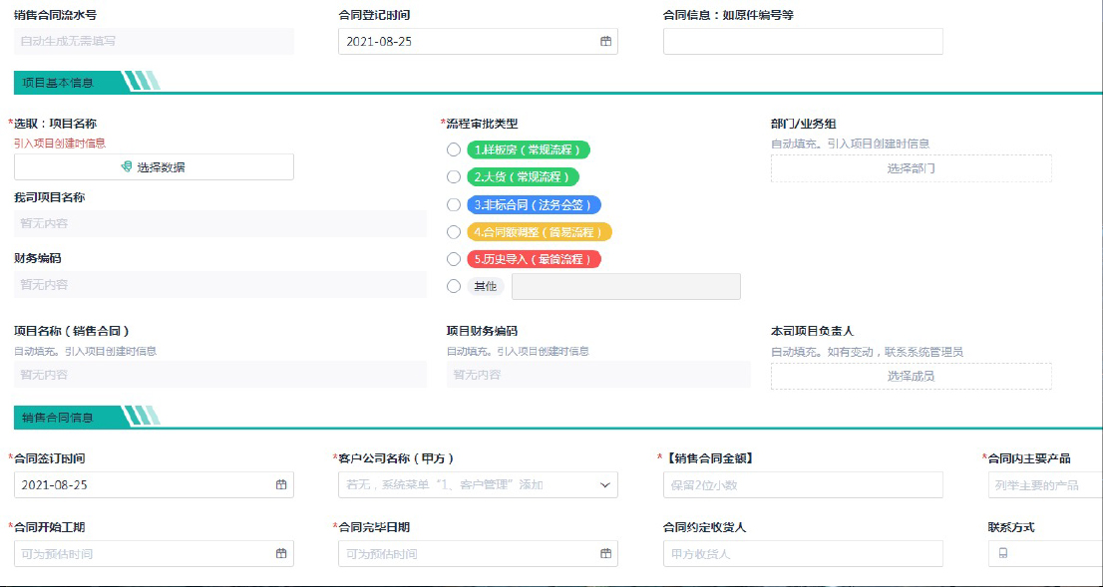Click the red hint 引入项目创建时信息
The image size is (1103, 587).
[60, 144]
